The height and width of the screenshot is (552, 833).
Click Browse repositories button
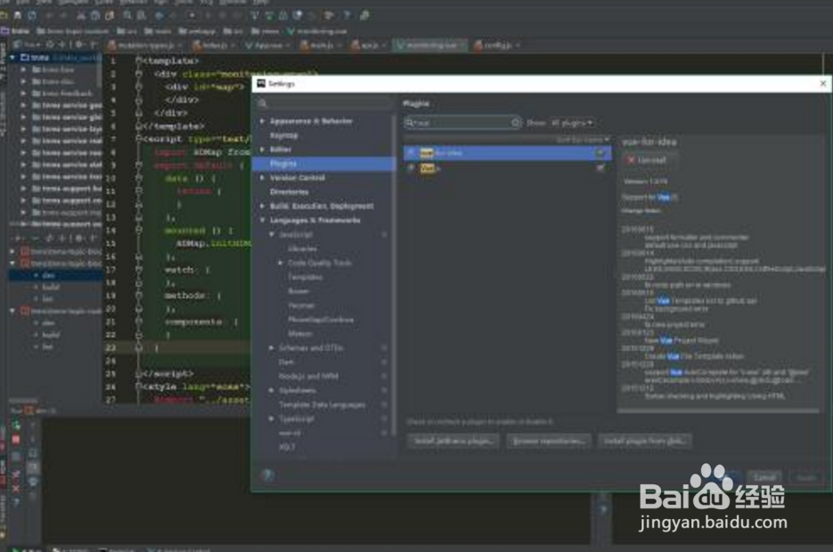coord(549,441)
